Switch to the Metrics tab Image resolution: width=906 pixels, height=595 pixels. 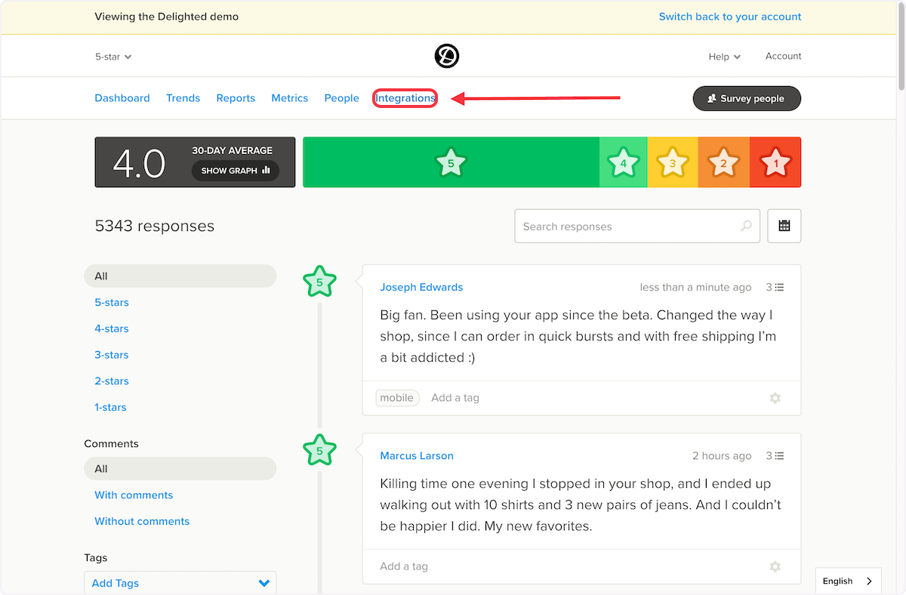(x=290, y=98)
